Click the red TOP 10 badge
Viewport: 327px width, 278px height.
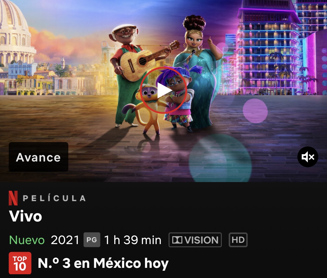[x=20, y=263]
